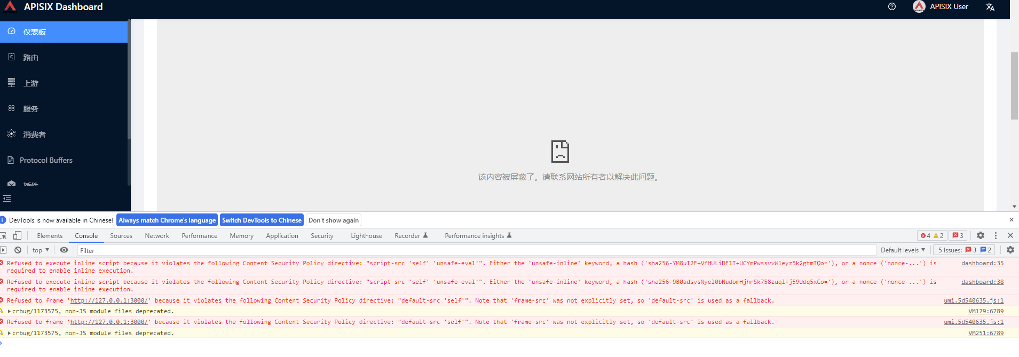Viewport: 1019px width, 357px height.
Task: Switch to the Lighthouse tab
Action: [366, 236]
